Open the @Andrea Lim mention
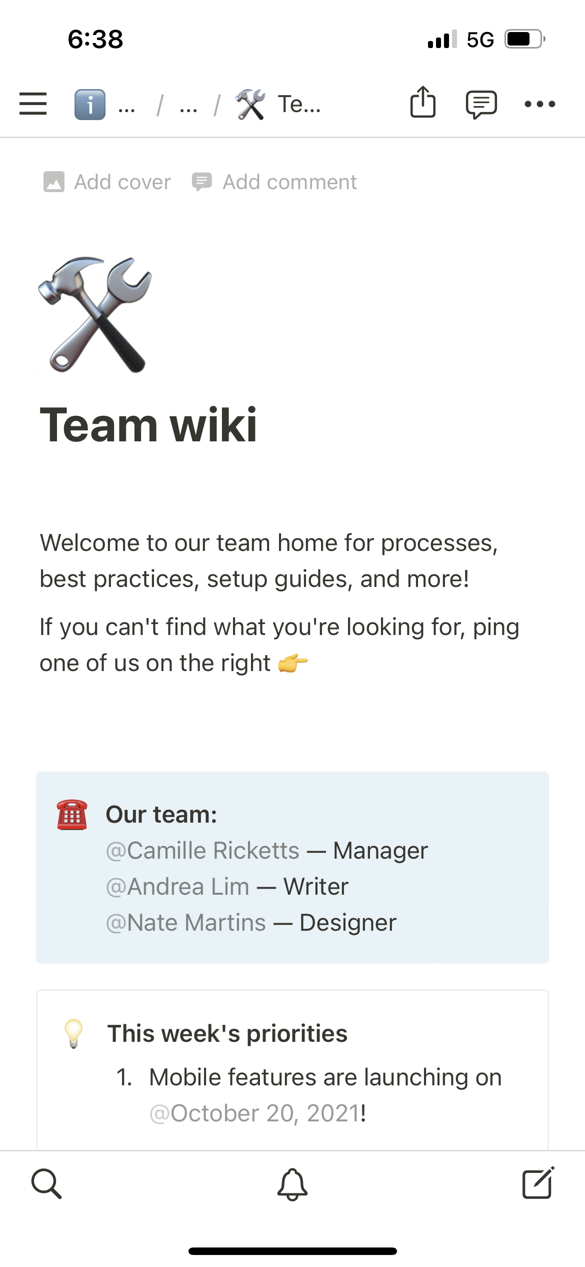Image resolution: width=585 pixels, height=1267 pixels. [x=178, y=887]
